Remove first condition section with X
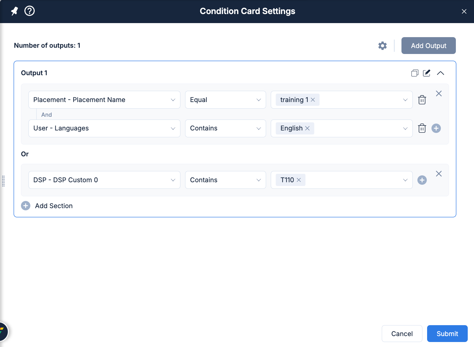474x347 pixels. pyautogui.click(x=439, y=94)
